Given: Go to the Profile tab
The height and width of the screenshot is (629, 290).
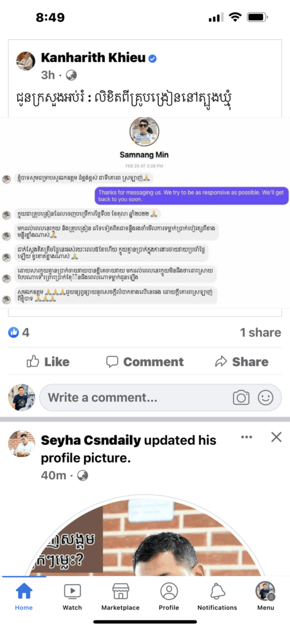Looking at the screenshot, I should (169, 596).
